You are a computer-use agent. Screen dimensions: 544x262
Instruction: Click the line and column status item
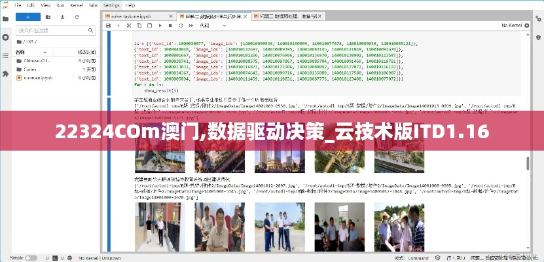pos(455,258)
